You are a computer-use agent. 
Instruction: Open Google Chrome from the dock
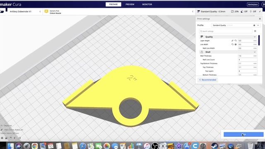35,146
